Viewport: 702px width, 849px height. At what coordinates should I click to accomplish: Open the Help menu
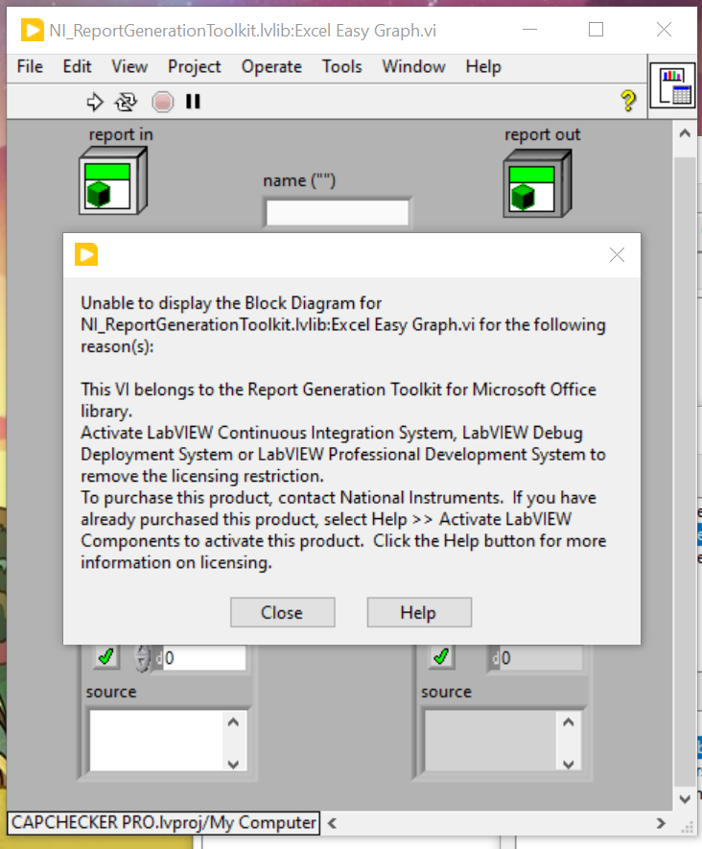pos(483,66)
